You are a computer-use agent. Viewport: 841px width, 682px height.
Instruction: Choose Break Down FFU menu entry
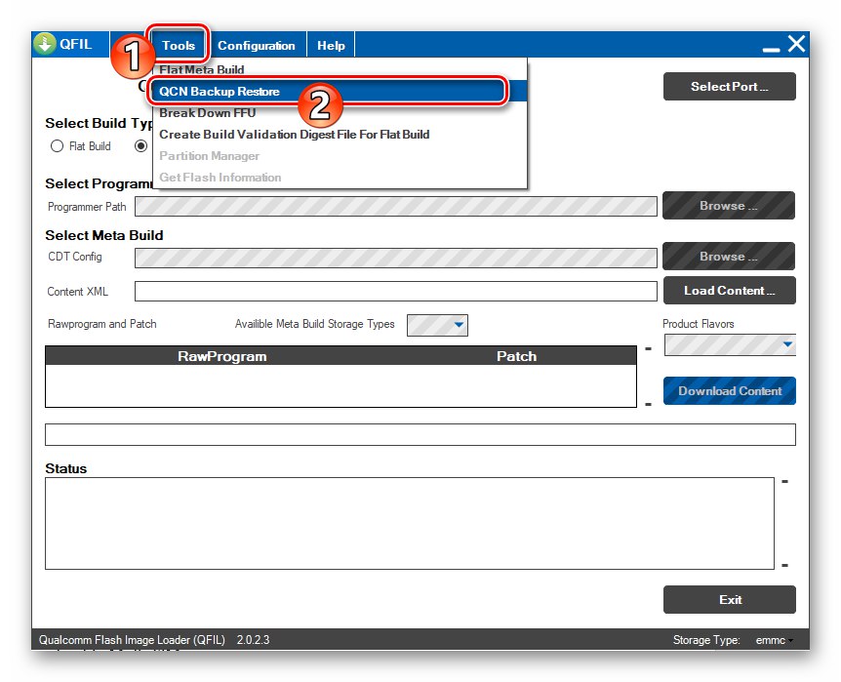coord(340,112)
